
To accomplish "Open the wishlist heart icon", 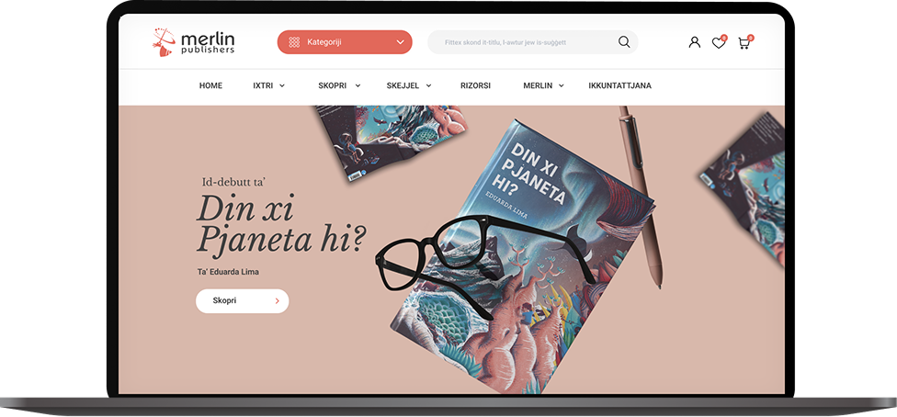I will click(x=719, y=43).
